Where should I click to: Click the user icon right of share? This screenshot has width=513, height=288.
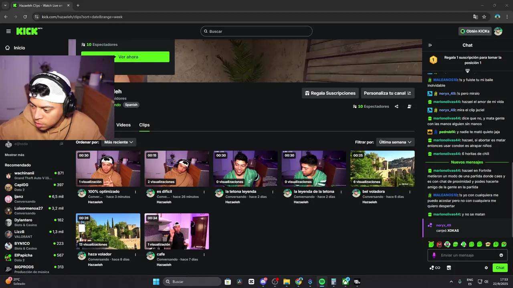pyautogui.click(x=409, y=106)
